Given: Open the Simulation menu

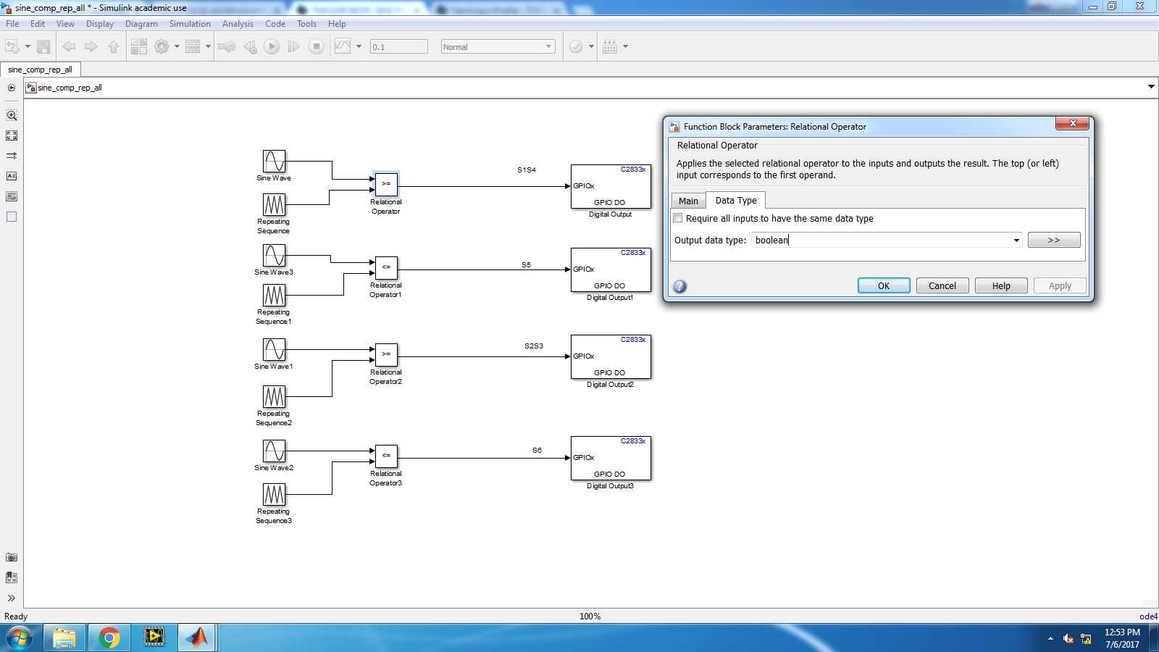Looking at the screenshot, I should pos(190,24).
